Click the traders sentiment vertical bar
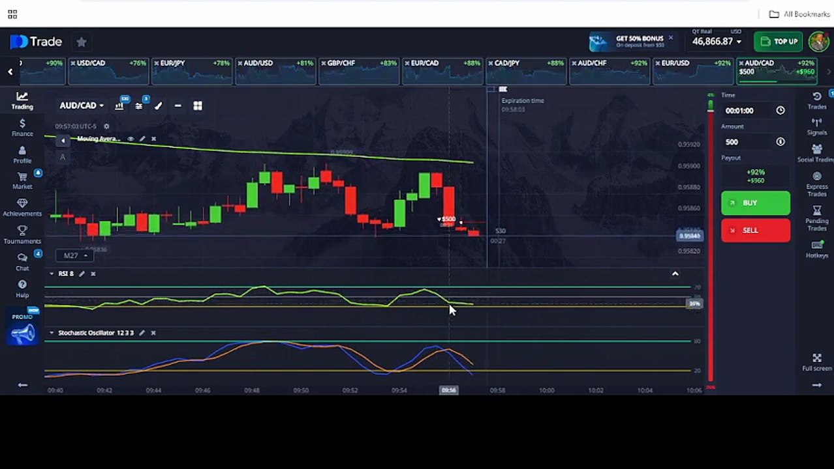Screen dimensions: 834x469 tap(710, 241)
